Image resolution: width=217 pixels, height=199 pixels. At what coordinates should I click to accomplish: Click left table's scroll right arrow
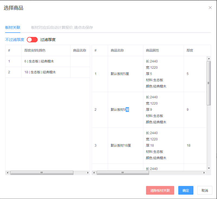(x=88, y=173)
